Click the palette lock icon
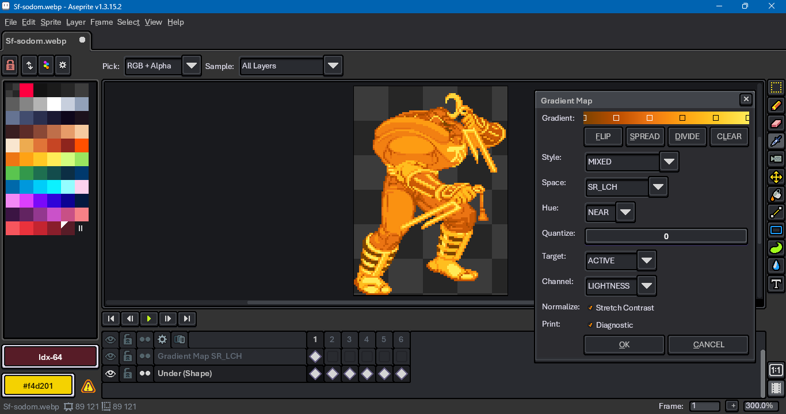 tap(10, 66)
